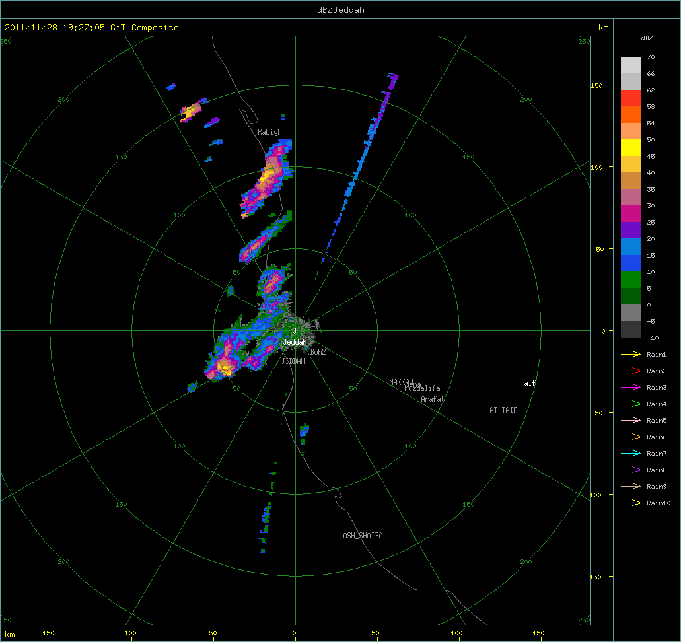Pick the yellow Rain10 arrow icon

point(631,503)
